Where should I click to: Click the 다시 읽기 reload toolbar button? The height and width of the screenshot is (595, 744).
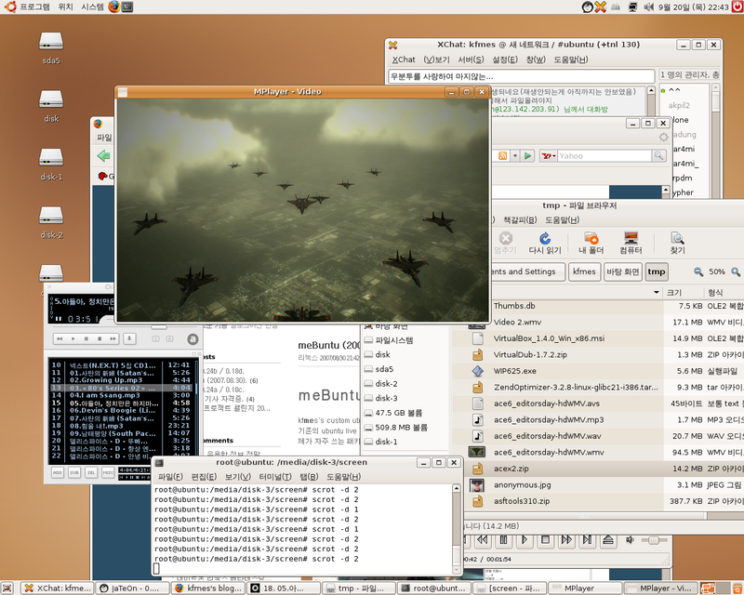click(545, 243)
